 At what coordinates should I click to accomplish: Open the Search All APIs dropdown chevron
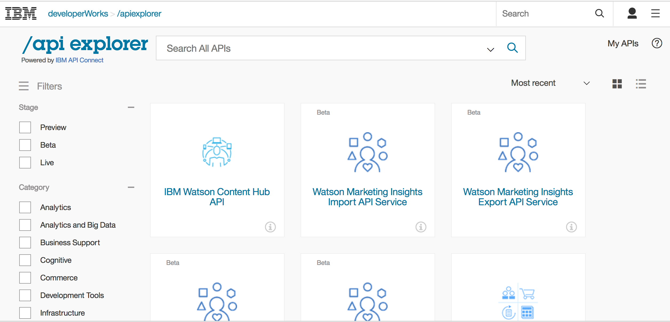tap(491, 50)
